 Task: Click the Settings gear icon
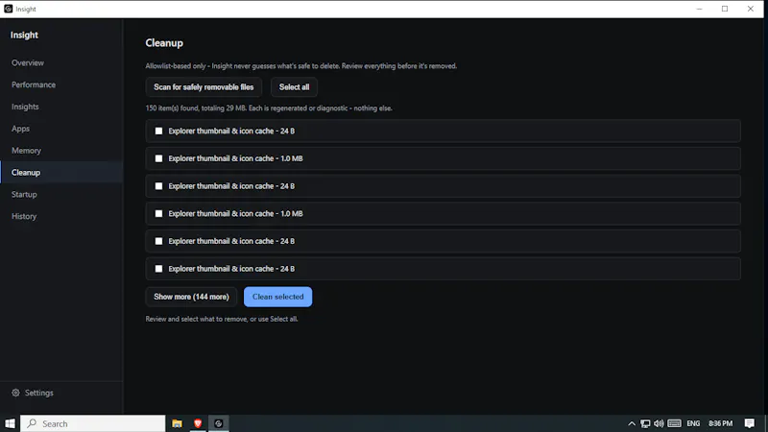click(15, 393)
